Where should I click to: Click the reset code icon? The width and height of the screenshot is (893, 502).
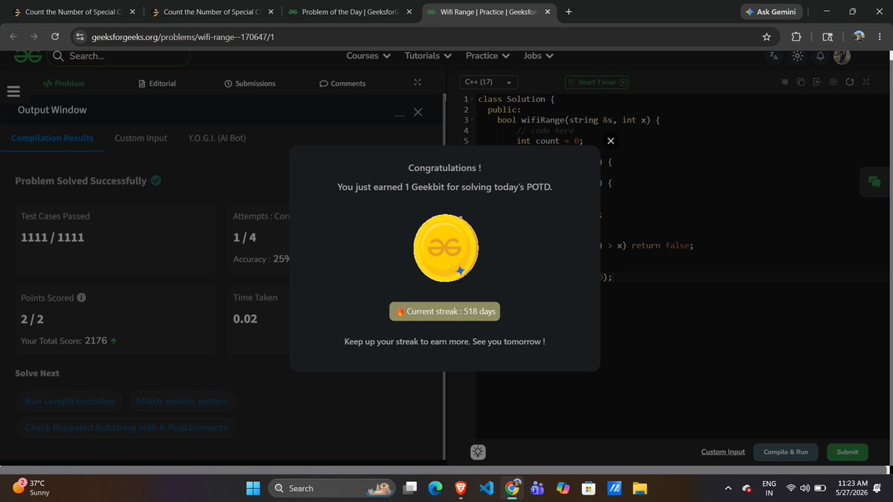point(849,82)
